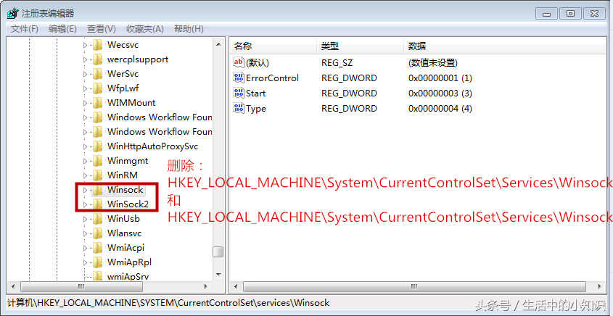Sort values by the 数据 column header

point(505,46)
